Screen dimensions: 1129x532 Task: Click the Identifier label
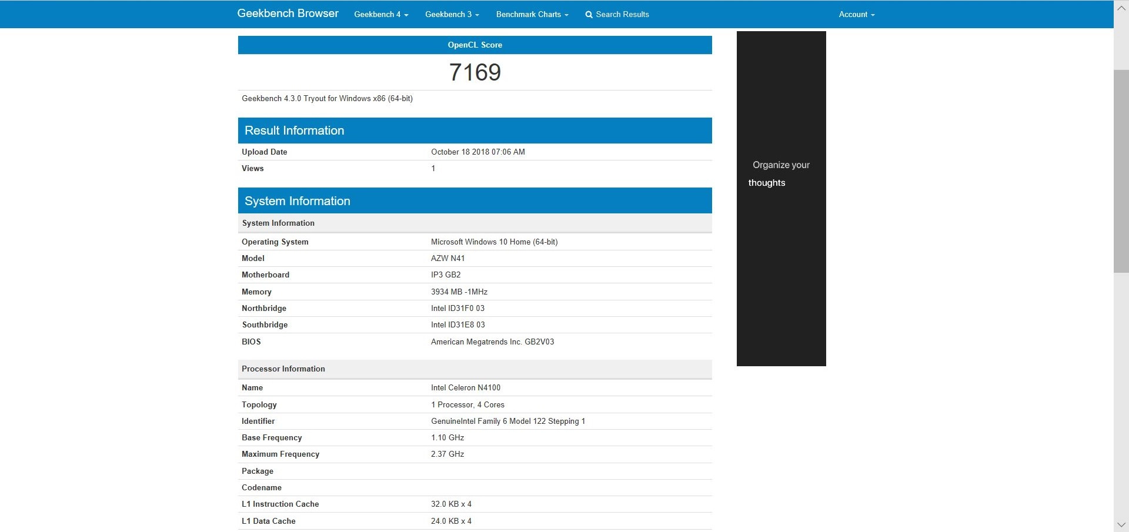(x=258, y=421)
